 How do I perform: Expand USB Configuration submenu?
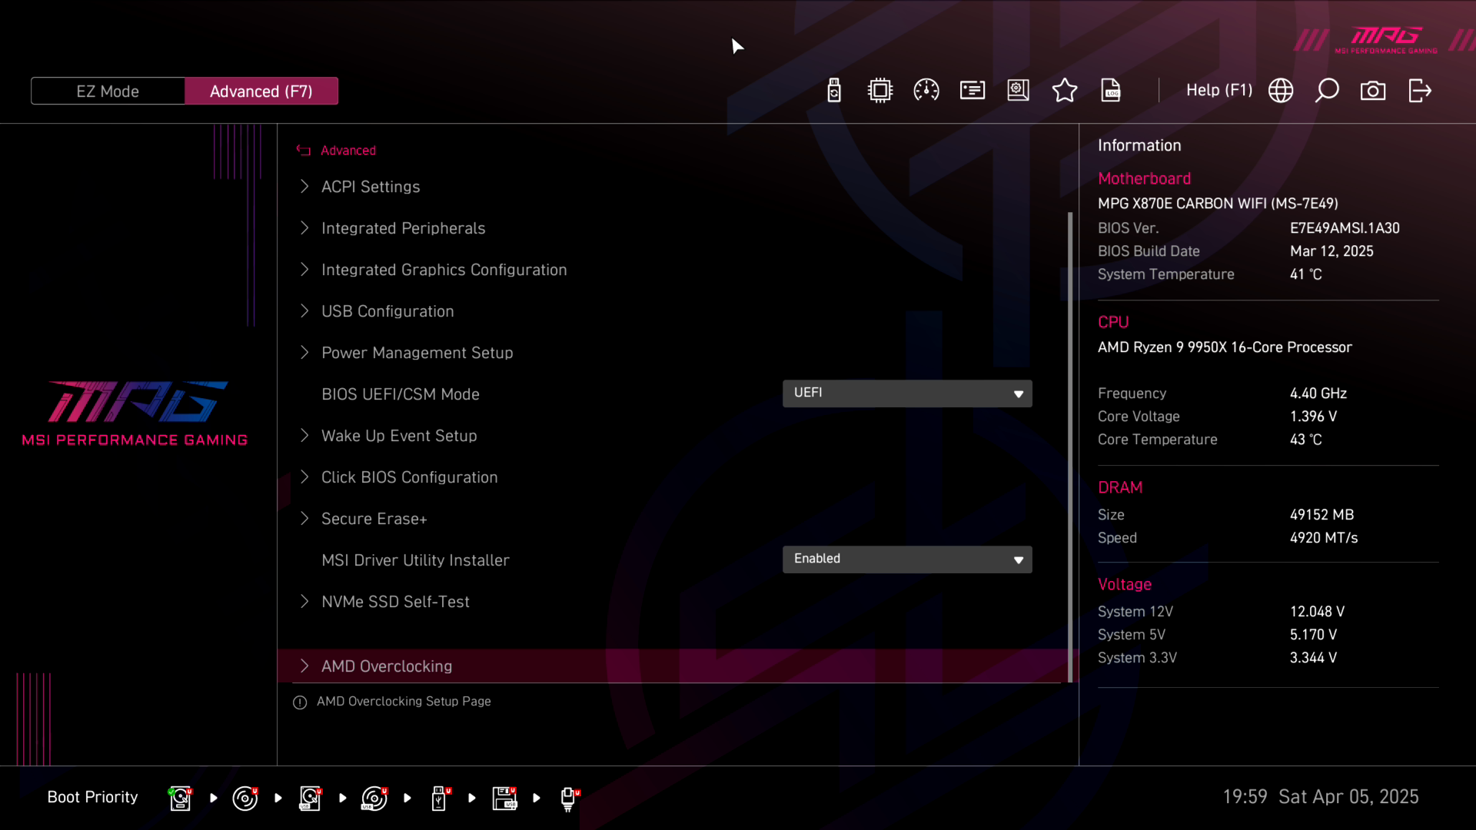coord(387,311)
